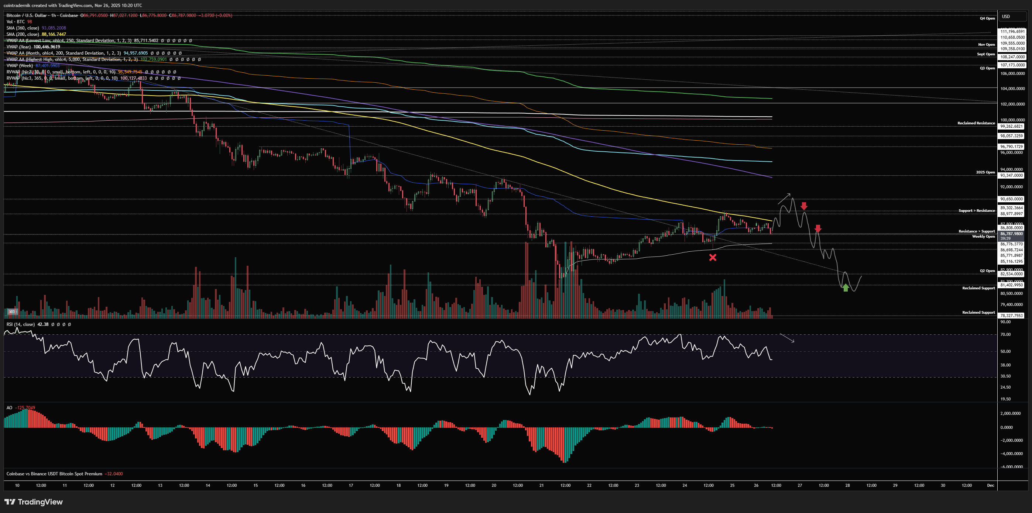Click the RSI (14, close) legend title

(x=20, y=324)
